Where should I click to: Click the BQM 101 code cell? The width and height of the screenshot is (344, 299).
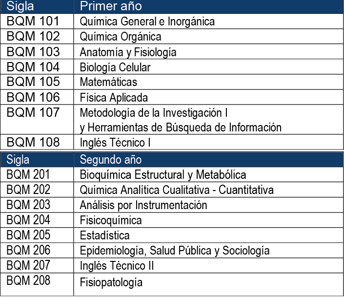pos(33,21)
